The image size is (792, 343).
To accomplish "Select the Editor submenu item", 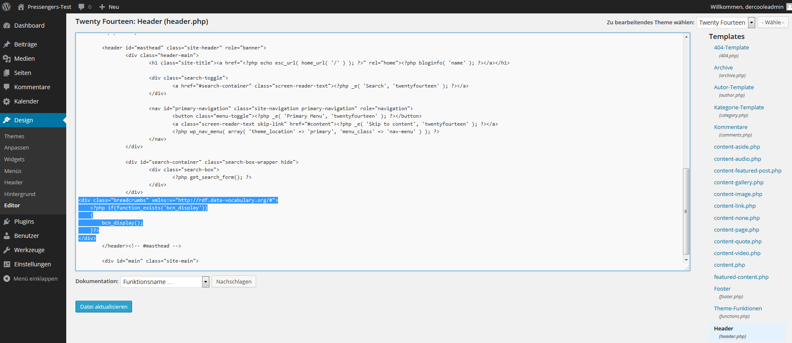I will 12,206.
